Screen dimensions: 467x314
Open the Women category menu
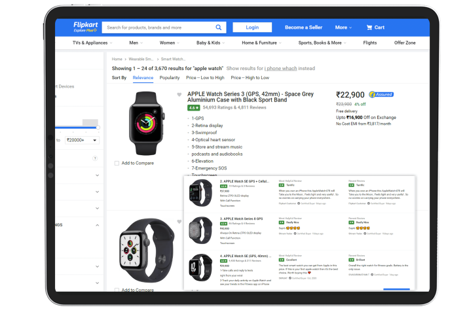tap(170, 43)
